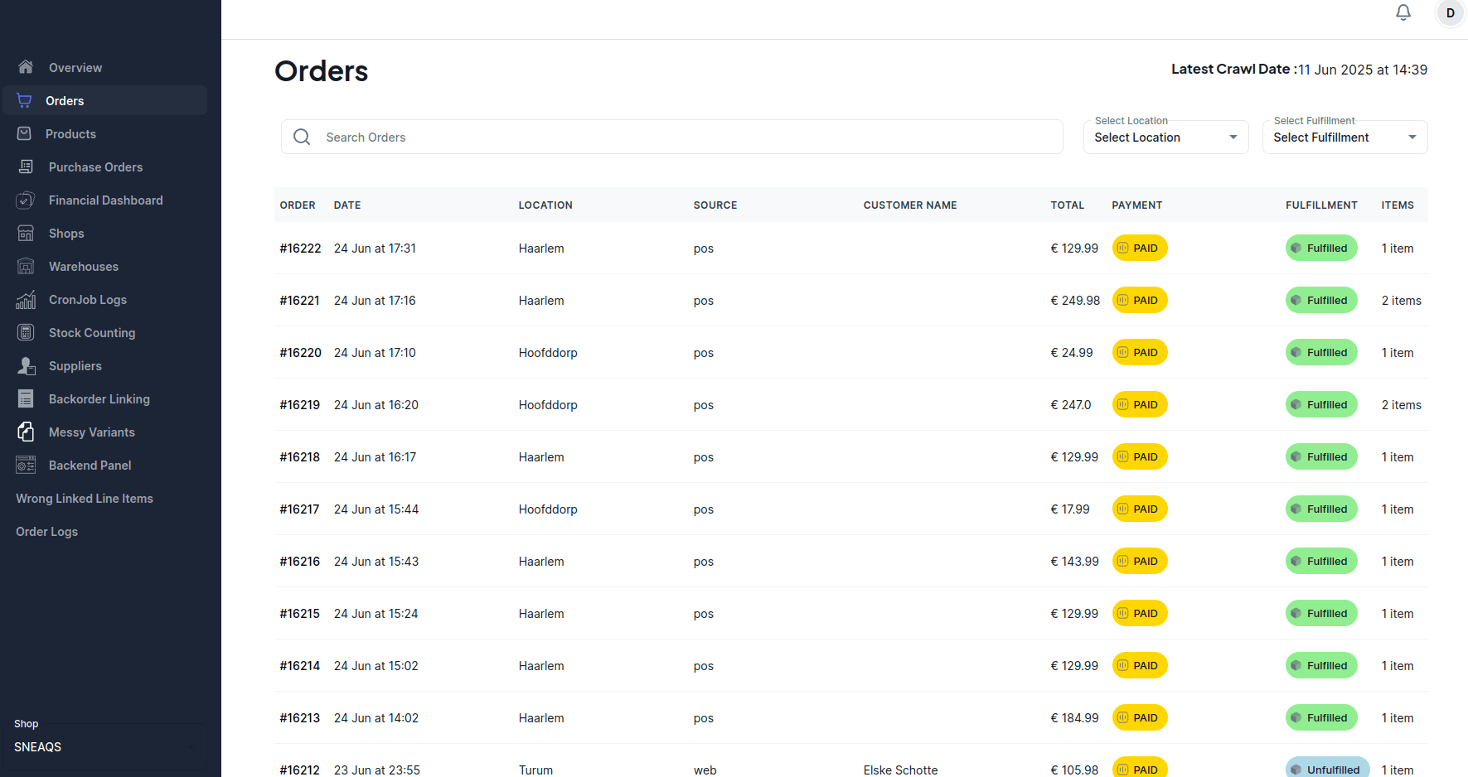The width and height of the screenshot is (1468, 777).
Task: Go to Overview in sidebar
Action: coord(75,68)
